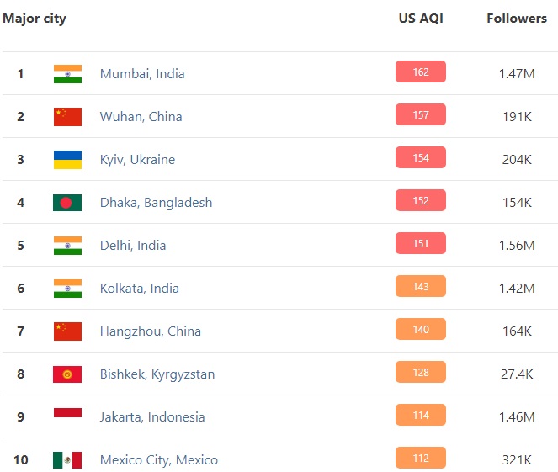This screenshot has height=472, width=558.
Task: Click the India flag beside Mumbai
Action: (x=67, y=74)
